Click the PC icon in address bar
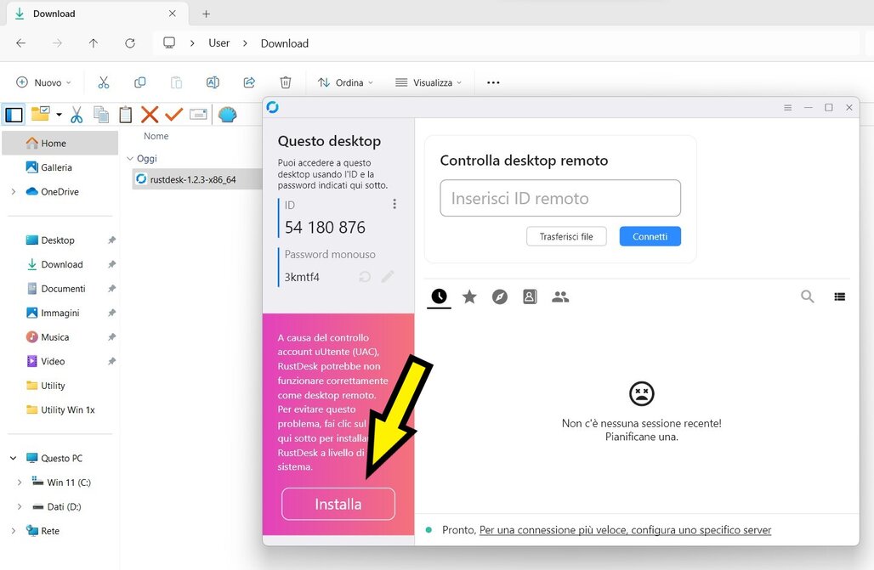Screen dimensions: 874x570 pyautogui.click(x=169, y=43)
